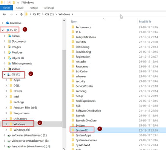Image resolution: width=166 pixels, height=150 pixels.
Task: Select the ShellExperiences folder name
Action: click(x=86, y=101)
